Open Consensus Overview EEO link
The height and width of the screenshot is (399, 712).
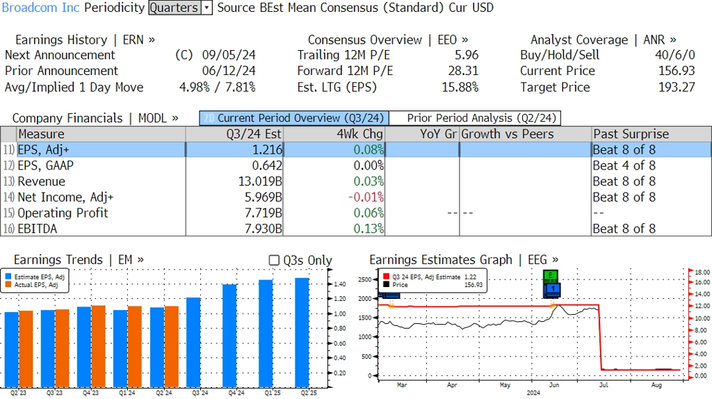pyautogui.click(x=388, y=40)
